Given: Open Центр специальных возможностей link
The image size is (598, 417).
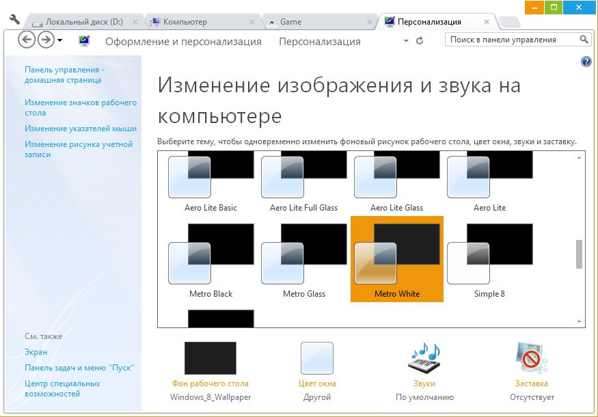Looking at the screenshot, I should pyautogui.click(x=63, y=388).
